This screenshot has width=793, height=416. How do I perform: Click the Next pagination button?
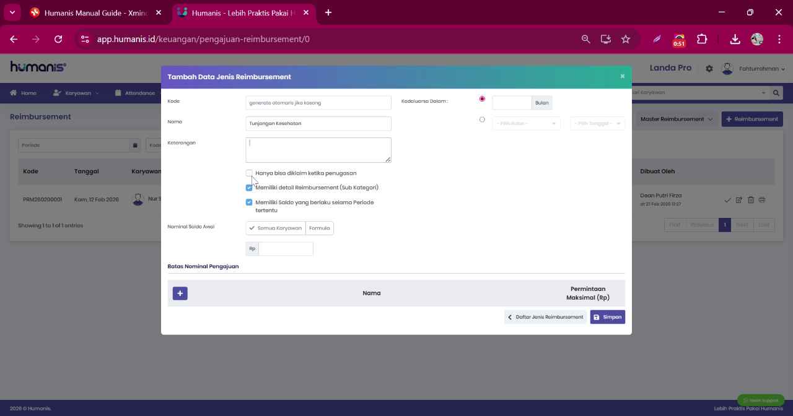pyautogui.click(x=742, y=225)
